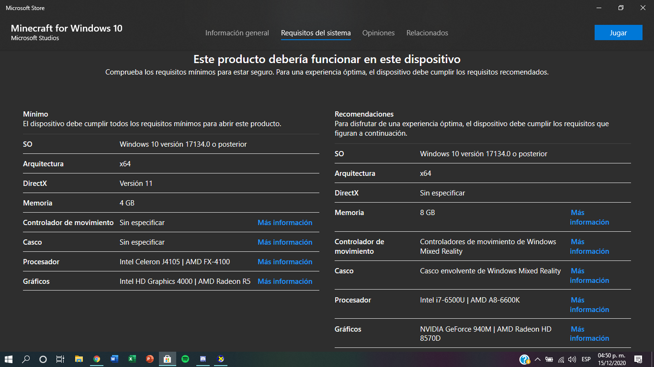Screen dimensions: 654x367
Task: Open the Wi-Fi network icon
Action: click(x=561, y=359)
